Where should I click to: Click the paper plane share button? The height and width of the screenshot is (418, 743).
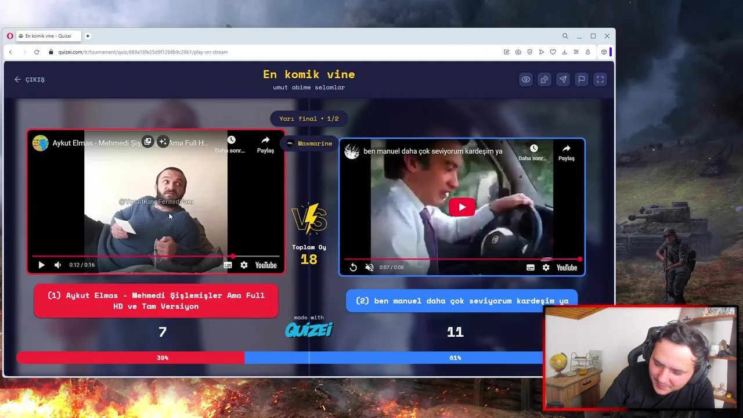point(563,80)
